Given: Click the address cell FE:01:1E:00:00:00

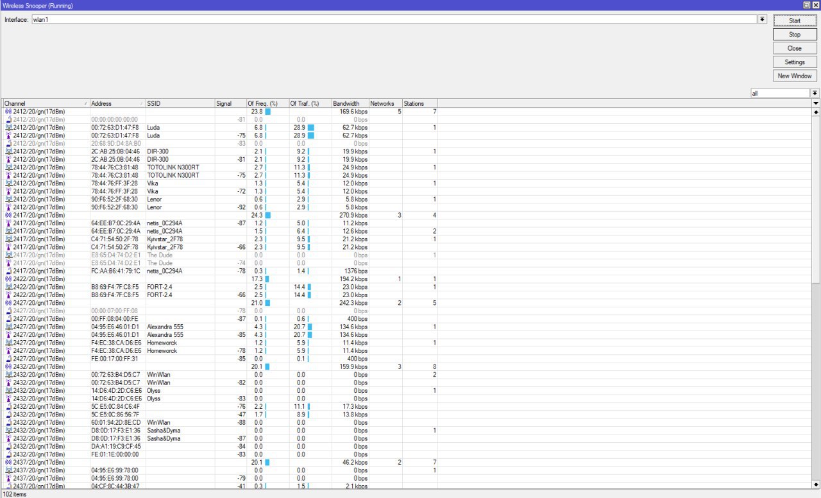Looking at the screenshot, I should (115, 454).
